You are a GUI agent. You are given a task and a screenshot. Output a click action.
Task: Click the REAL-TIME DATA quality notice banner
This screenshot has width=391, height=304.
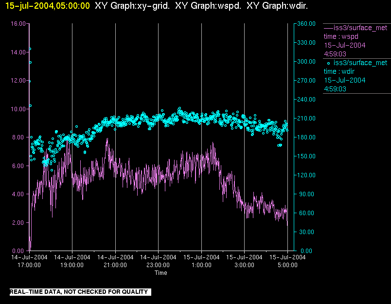(x=80, y=292)
